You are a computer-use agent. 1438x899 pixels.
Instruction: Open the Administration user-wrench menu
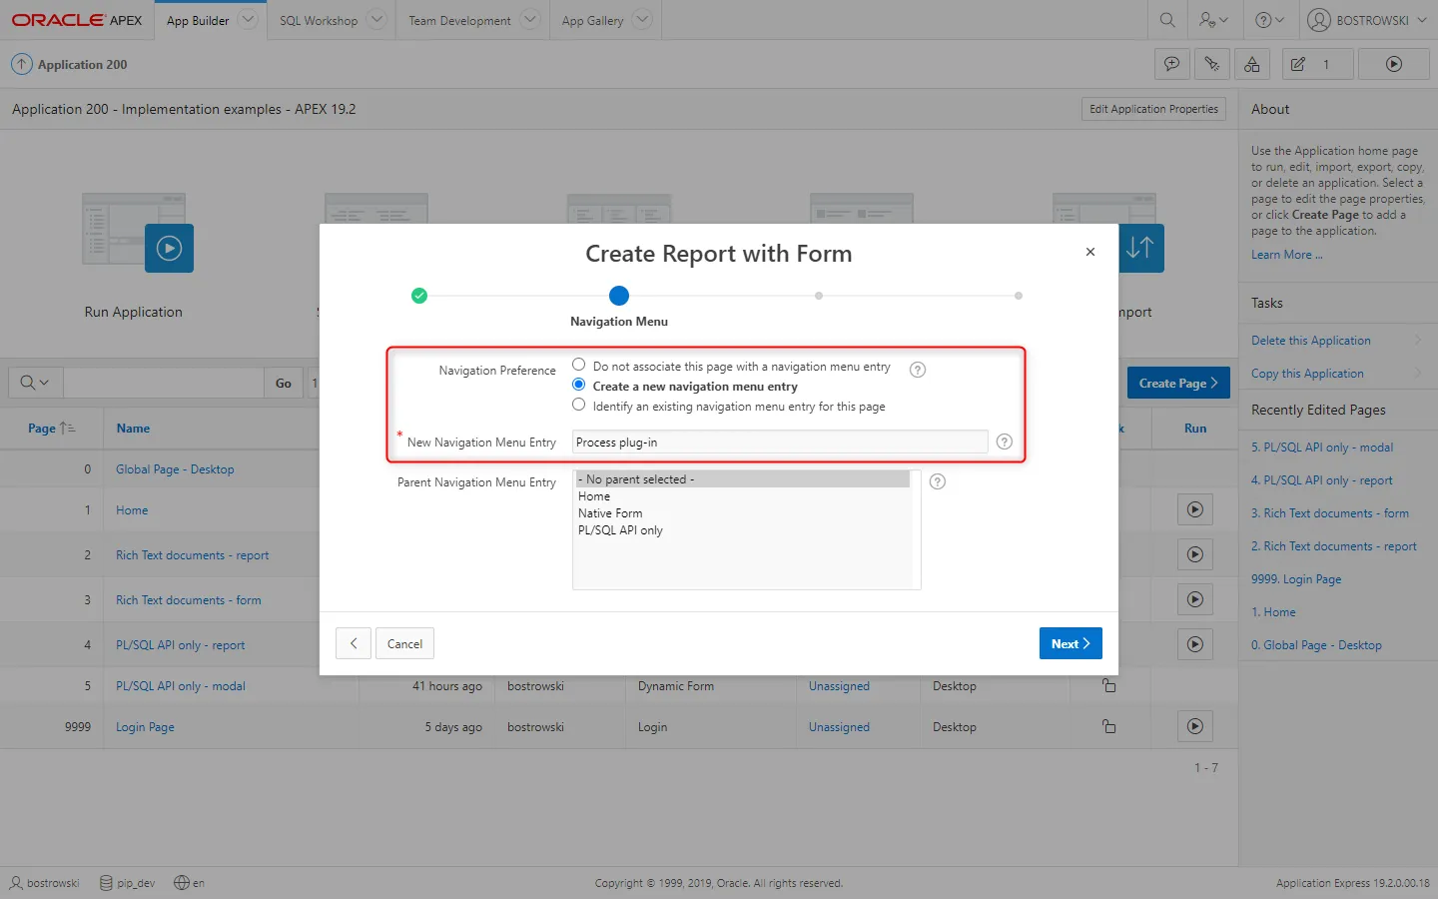click(1213, 20)
